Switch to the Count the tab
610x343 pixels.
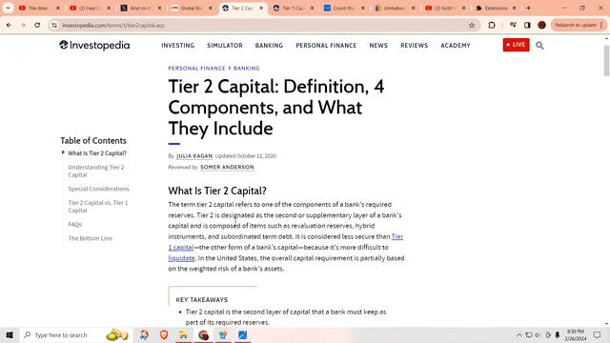pyautogui.click(x=344, y=9)
